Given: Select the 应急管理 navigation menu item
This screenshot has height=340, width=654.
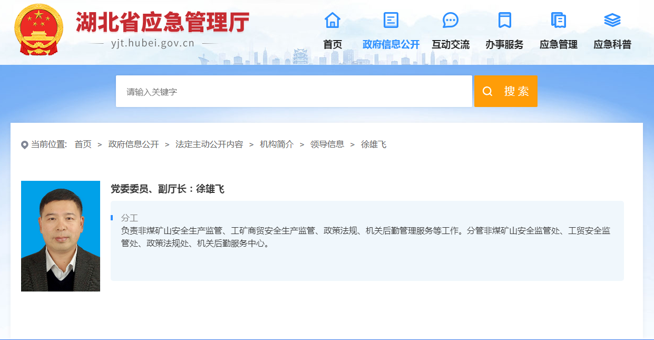Looking at the screenshot, I should click(558, 44).
